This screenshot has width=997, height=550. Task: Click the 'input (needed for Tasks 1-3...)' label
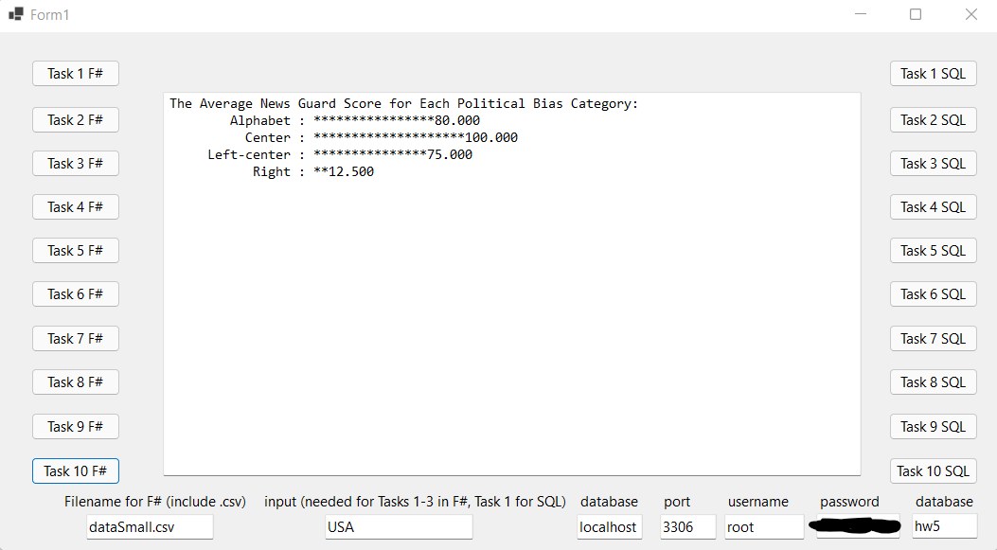416,502
